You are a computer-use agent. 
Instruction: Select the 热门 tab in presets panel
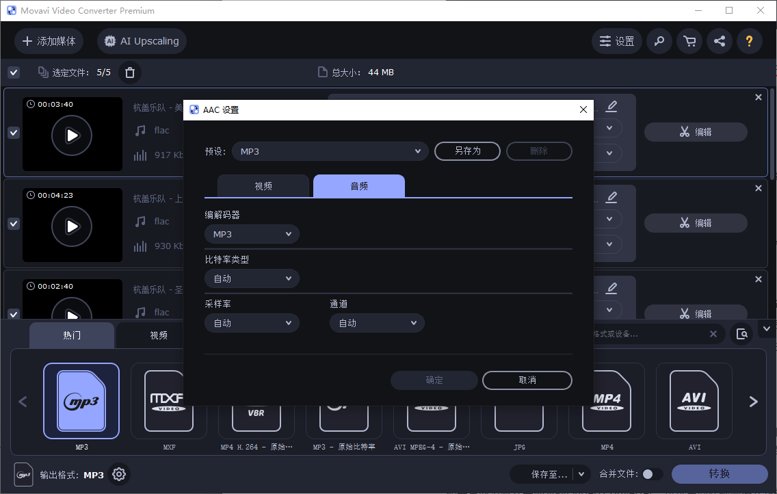pos(71,335)
